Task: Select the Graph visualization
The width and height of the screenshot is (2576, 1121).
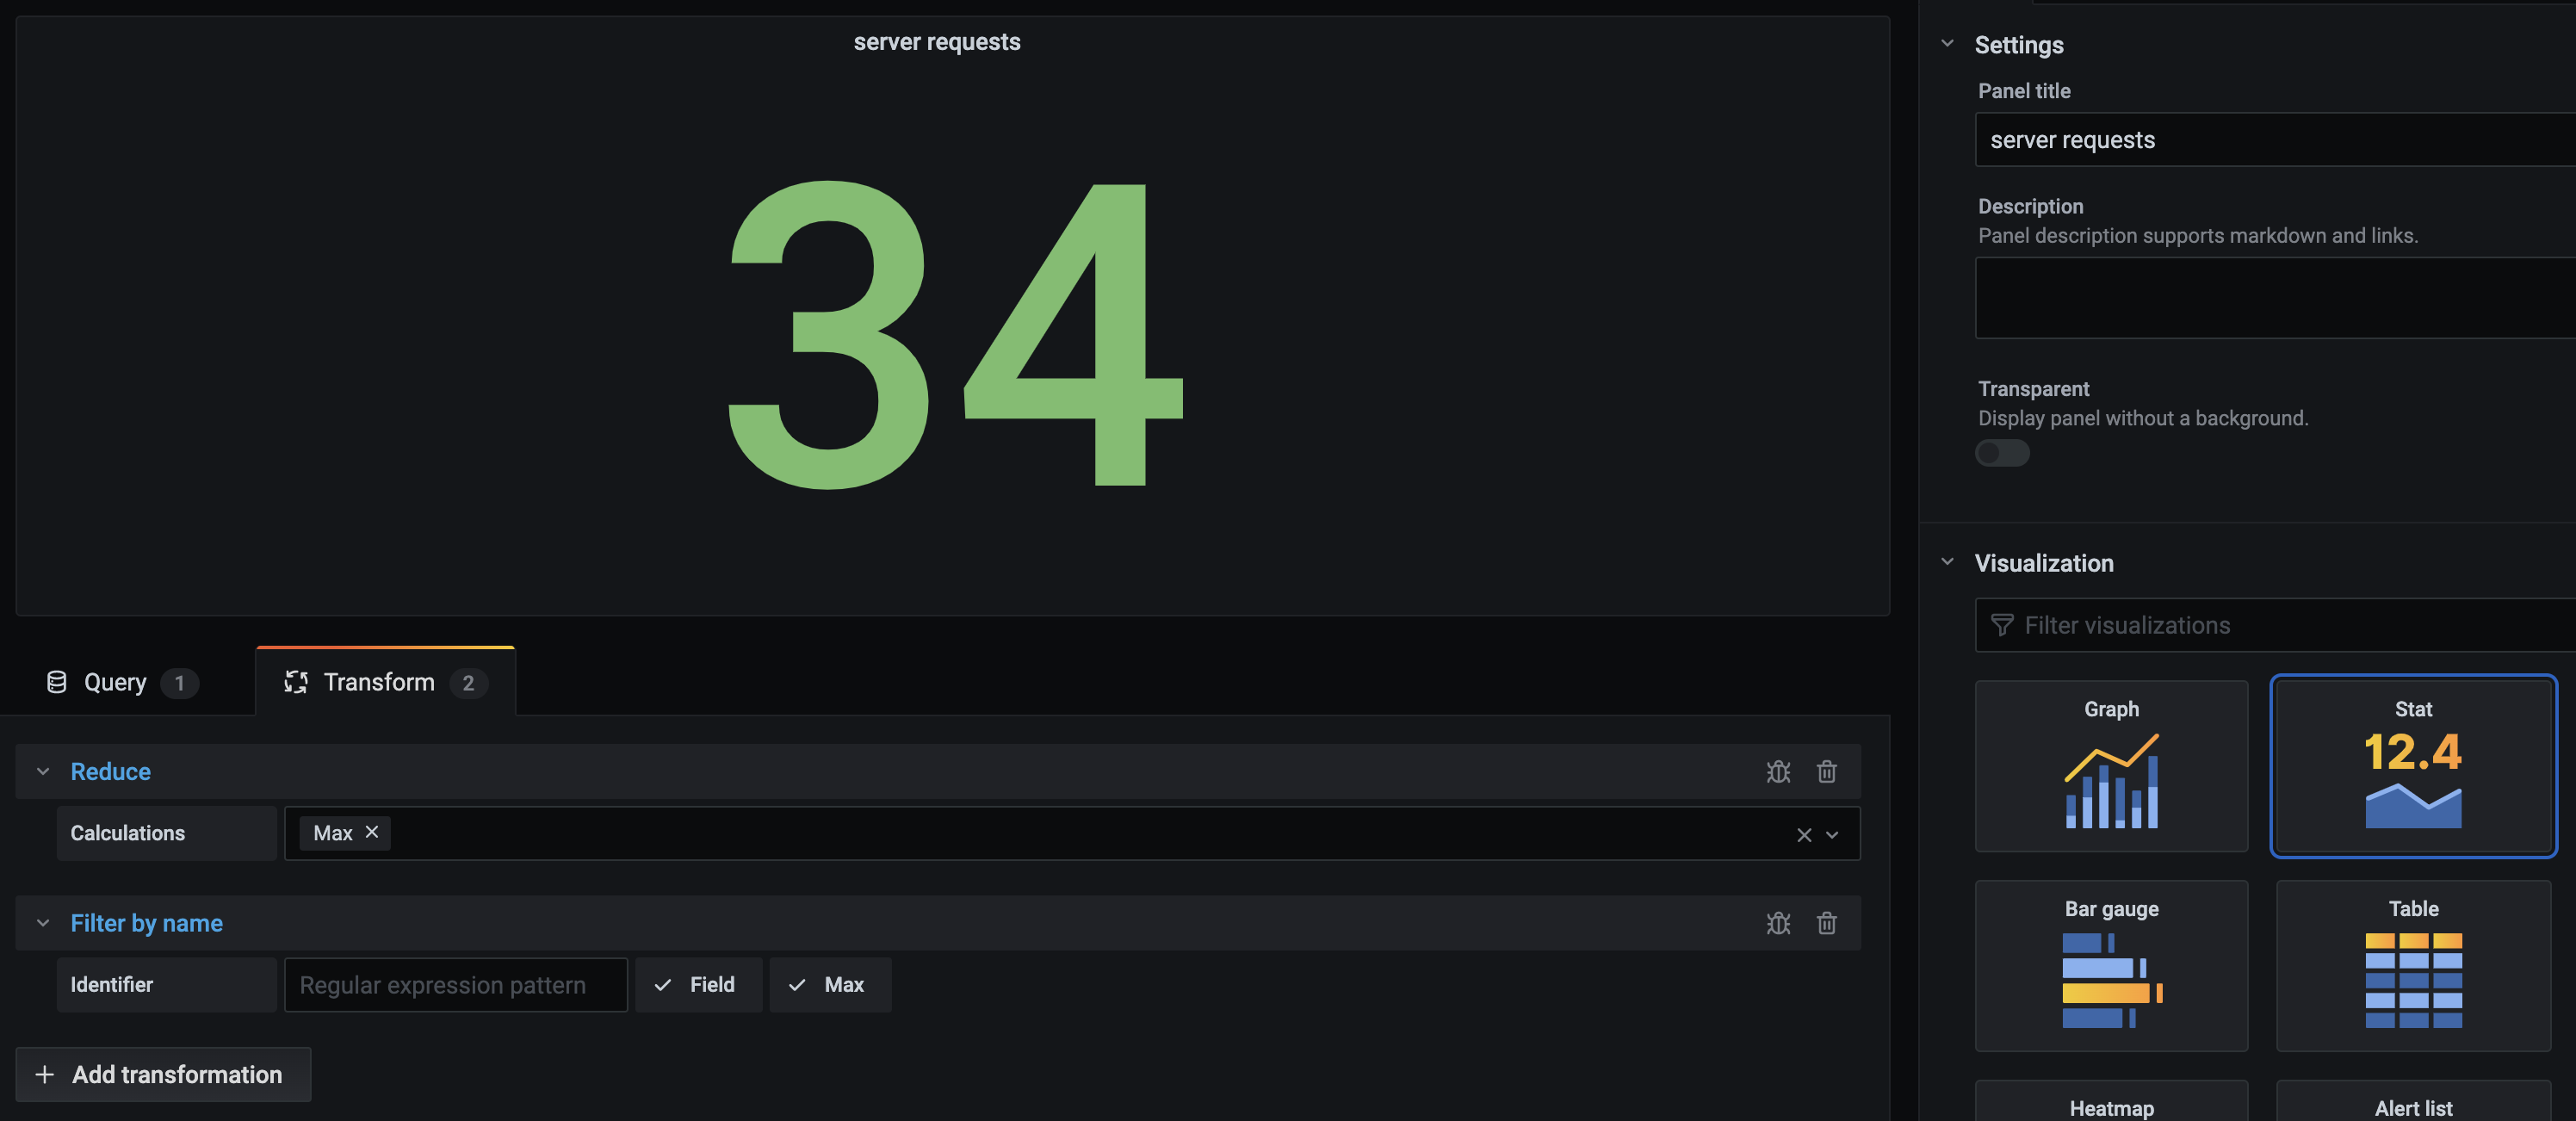Action: point(2110,766)
